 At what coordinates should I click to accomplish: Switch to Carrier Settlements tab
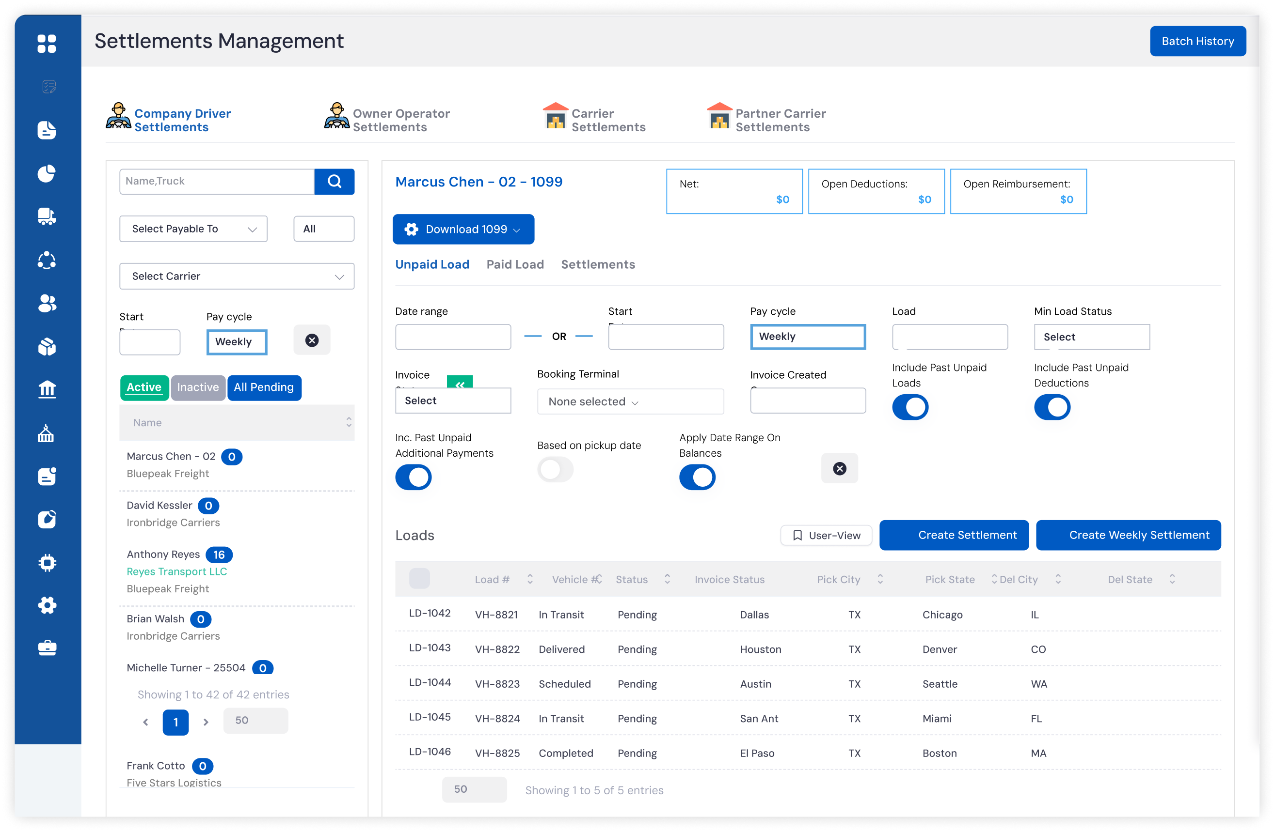(x=595, y=119)
